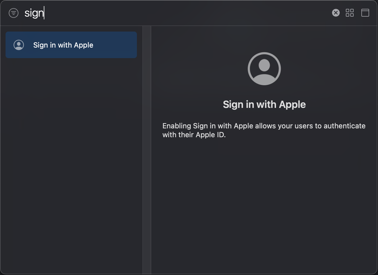This screenshot has width=378, height=275.
Task: Switch to the icon grid view
Action: pos(350,13)
